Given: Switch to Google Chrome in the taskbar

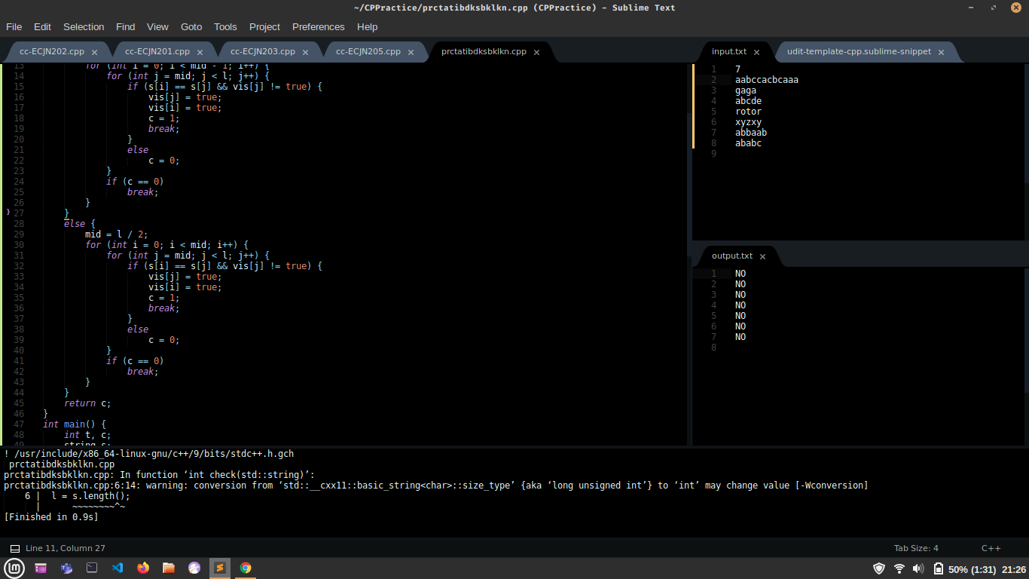Looking at the screenshot, I should (x=246, y=568).
